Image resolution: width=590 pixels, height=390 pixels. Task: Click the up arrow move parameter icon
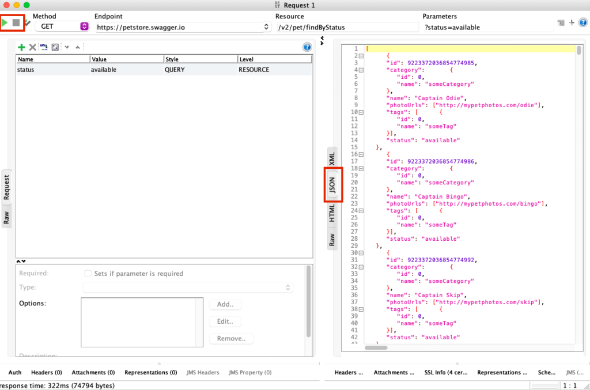78,47
